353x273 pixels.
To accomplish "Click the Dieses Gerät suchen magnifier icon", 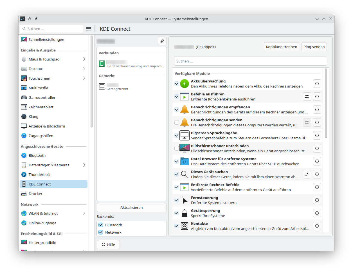I will pos(185,174).
